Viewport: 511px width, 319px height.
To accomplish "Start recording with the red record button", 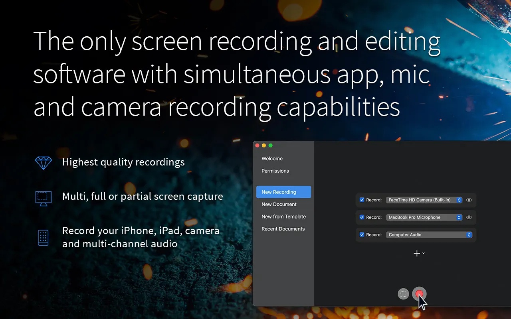I will [419, 294].
